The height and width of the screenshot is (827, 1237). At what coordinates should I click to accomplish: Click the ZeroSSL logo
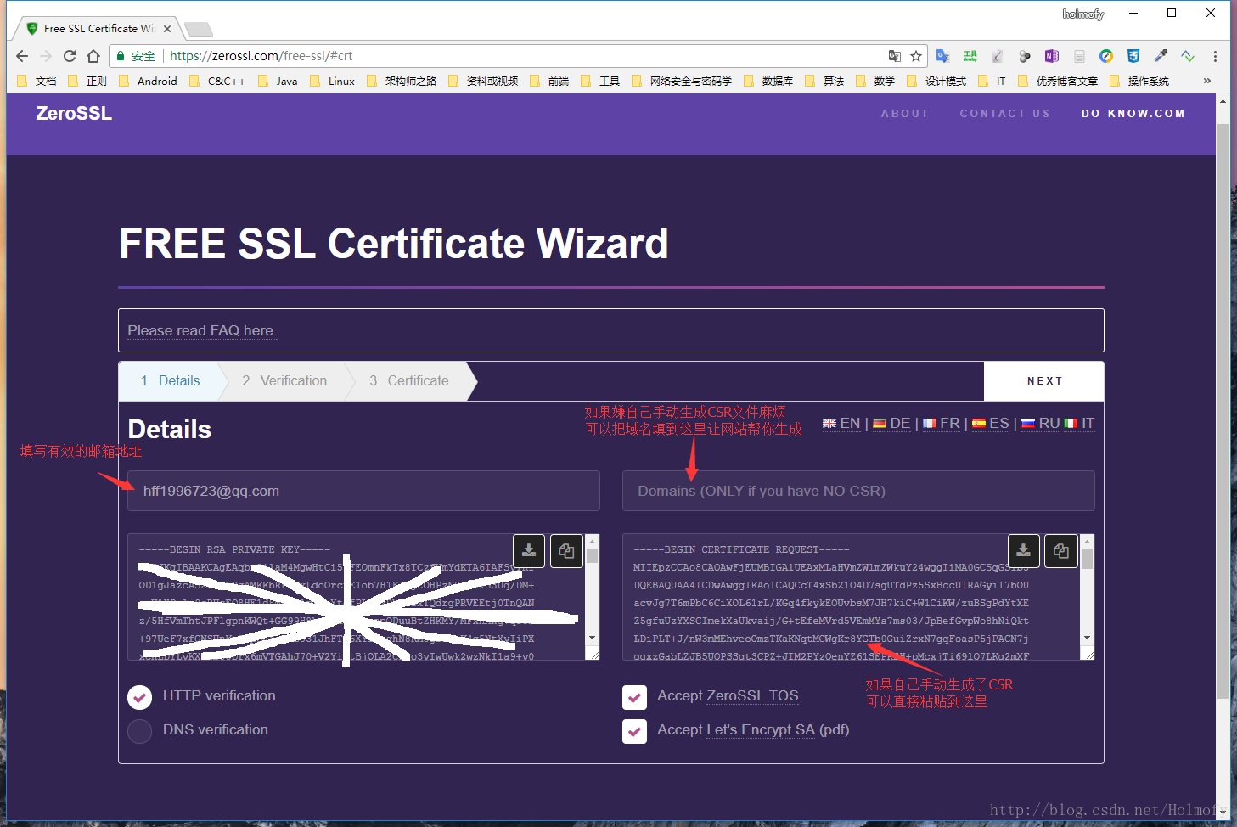click(x=74, y=114)
